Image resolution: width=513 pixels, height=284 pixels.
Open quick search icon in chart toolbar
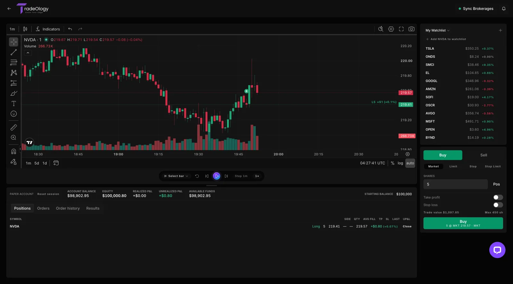coord(381,29)
